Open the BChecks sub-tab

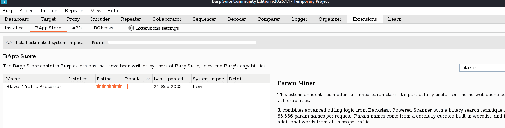(x=103, y=28)
